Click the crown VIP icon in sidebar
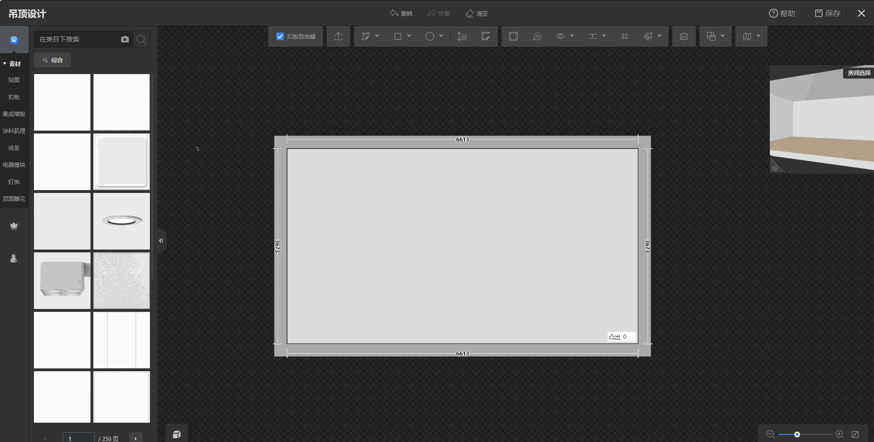 tap(14, 226)
